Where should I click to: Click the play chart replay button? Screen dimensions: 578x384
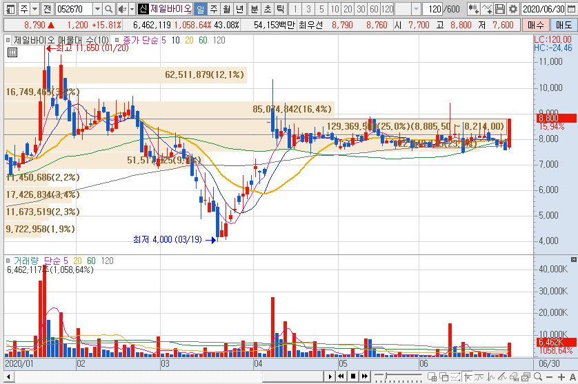[330, 376]
